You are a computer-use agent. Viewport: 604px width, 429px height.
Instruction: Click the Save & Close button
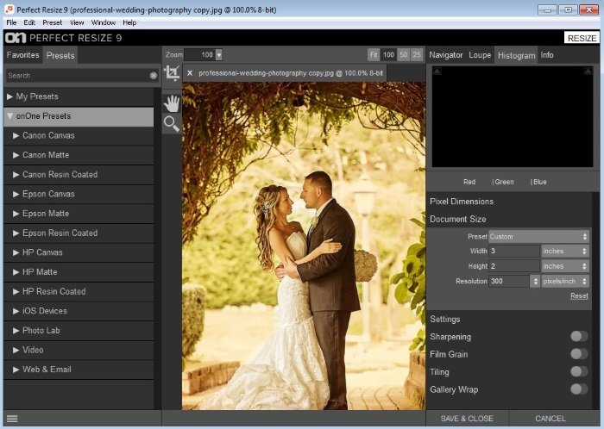(x=467, y=419)
